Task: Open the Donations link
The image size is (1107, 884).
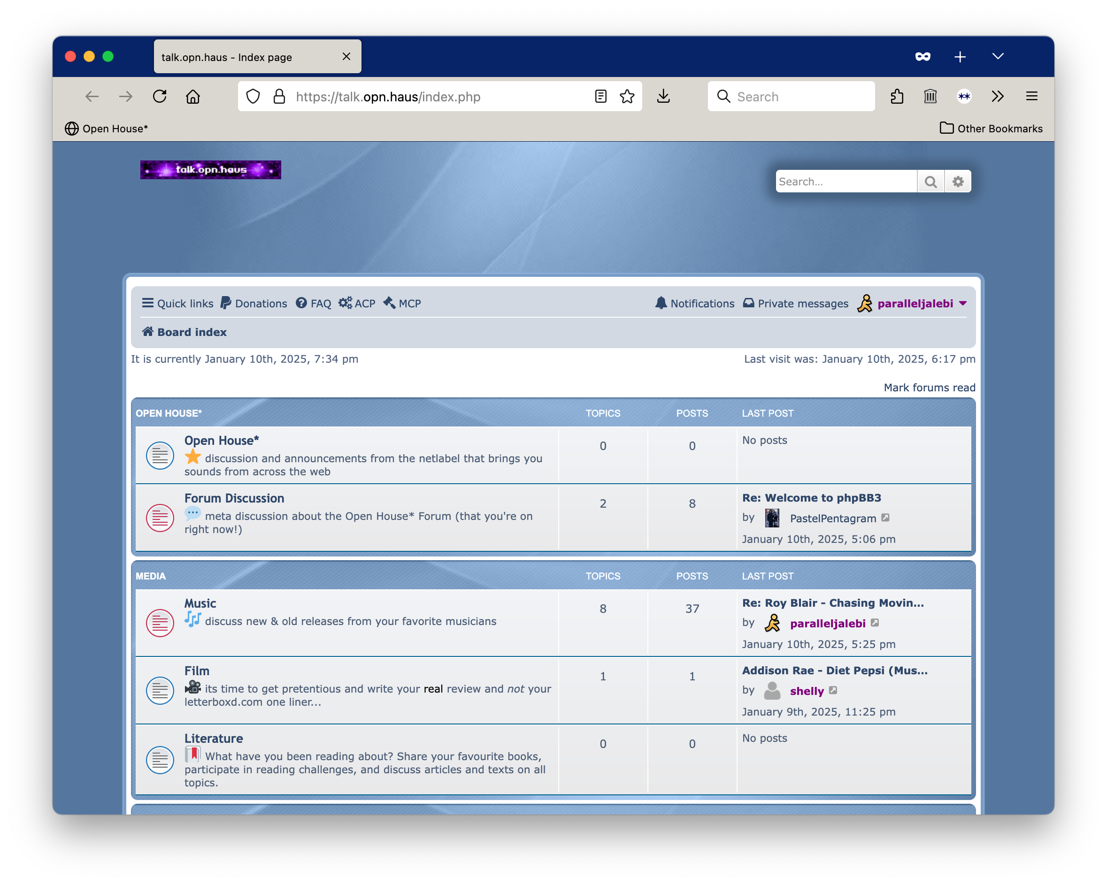Action: [254, 303]
